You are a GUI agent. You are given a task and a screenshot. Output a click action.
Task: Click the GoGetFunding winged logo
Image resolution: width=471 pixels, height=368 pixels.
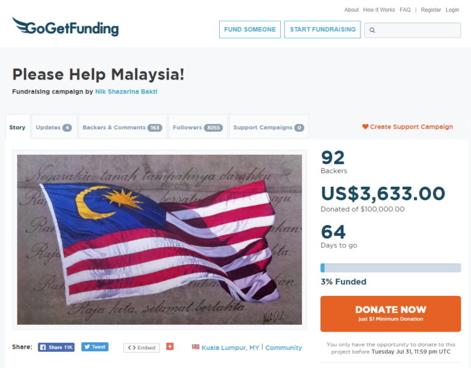coord(65,27)
